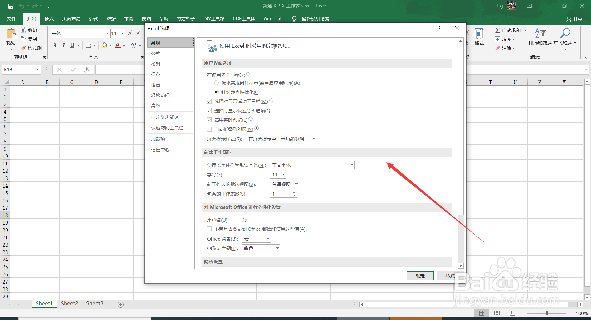The height and width of the screenshot is (320, 591).
Task: Expand the Name Box dropdown
Action: pos(37,70)
